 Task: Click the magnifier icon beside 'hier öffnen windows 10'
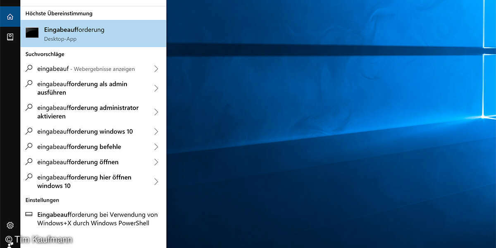(x=29, y=177)
